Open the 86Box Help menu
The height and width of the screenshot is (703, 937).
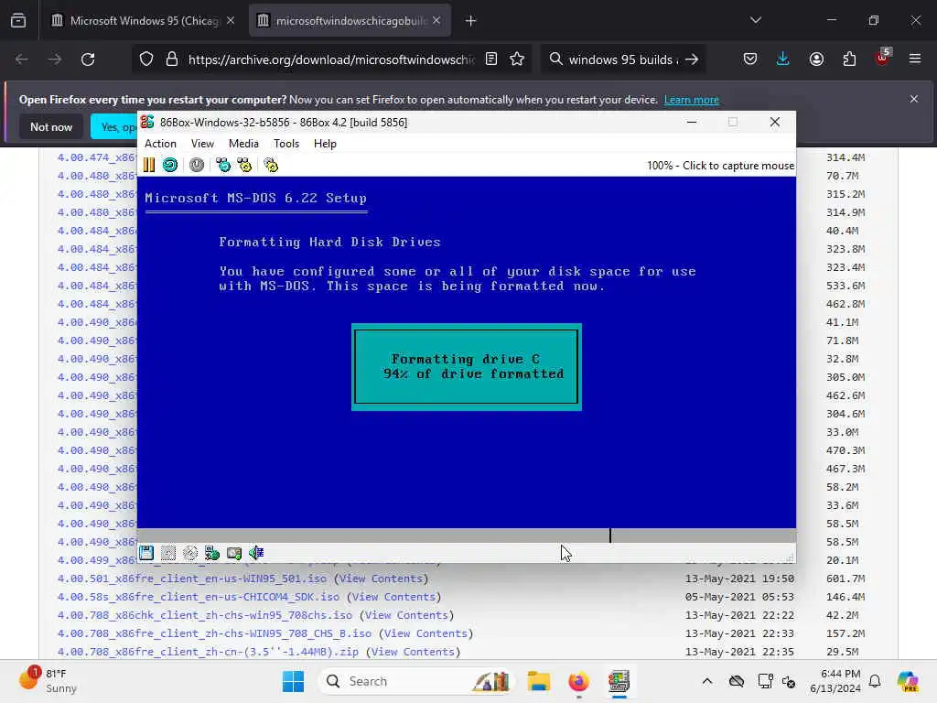(325, 144)
